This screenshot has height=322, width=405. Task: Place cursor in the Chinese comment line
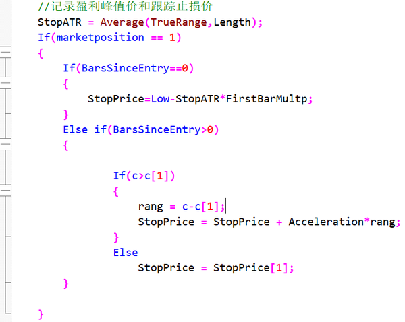[x=125, y=7]
